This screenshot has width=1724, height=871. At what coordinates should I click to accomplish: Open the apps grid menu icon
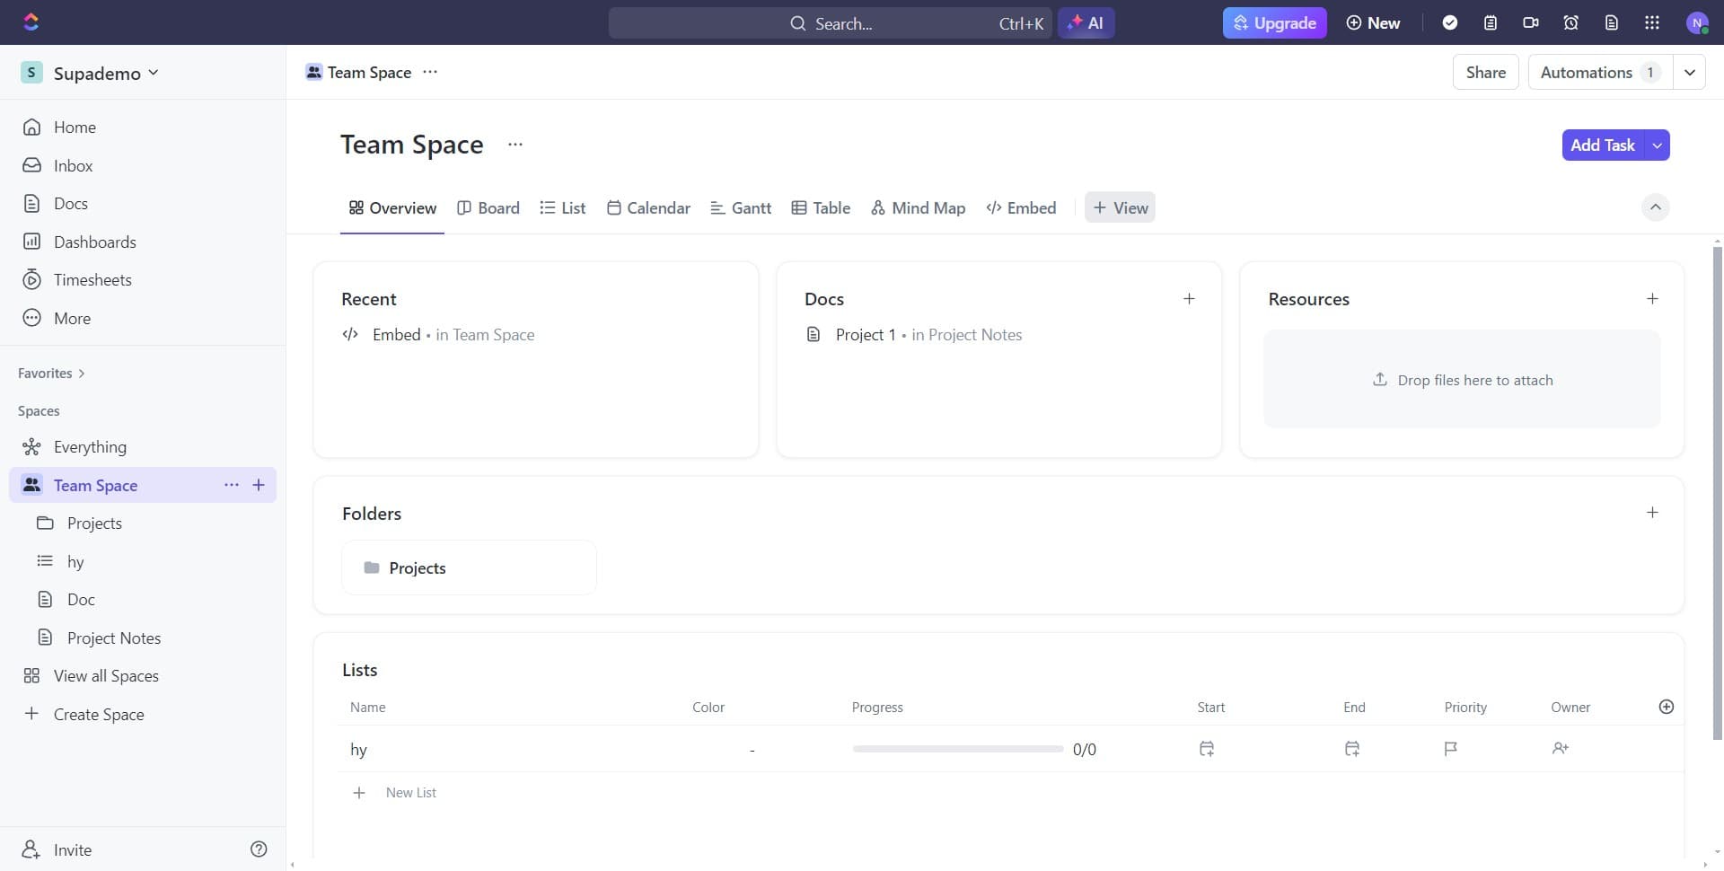pos(1651,22)
